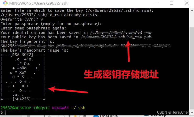The width and height of the screenshot is (194, 117).
Task: Click the Explorer up-directory arrow
Action: [x=70, y=116]
